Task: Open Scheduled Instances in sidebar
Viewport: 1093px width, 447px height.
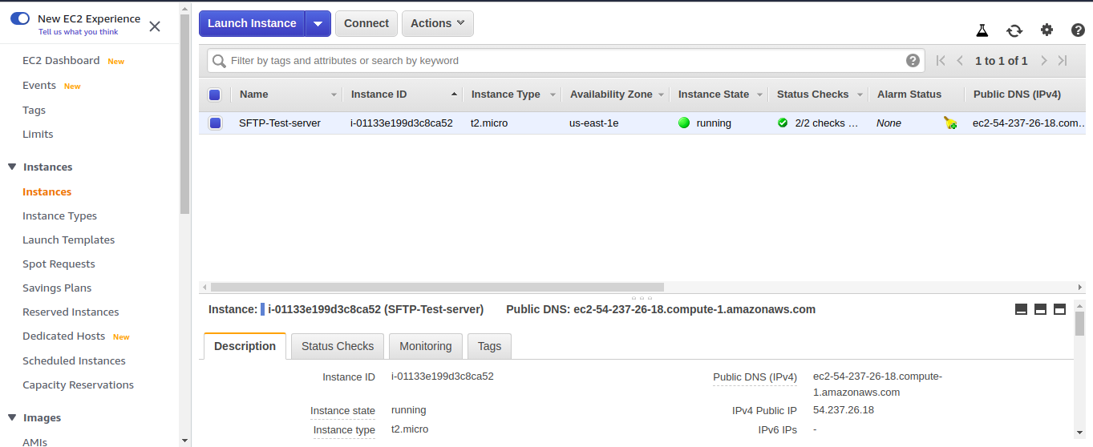Action: click(74, 361)
